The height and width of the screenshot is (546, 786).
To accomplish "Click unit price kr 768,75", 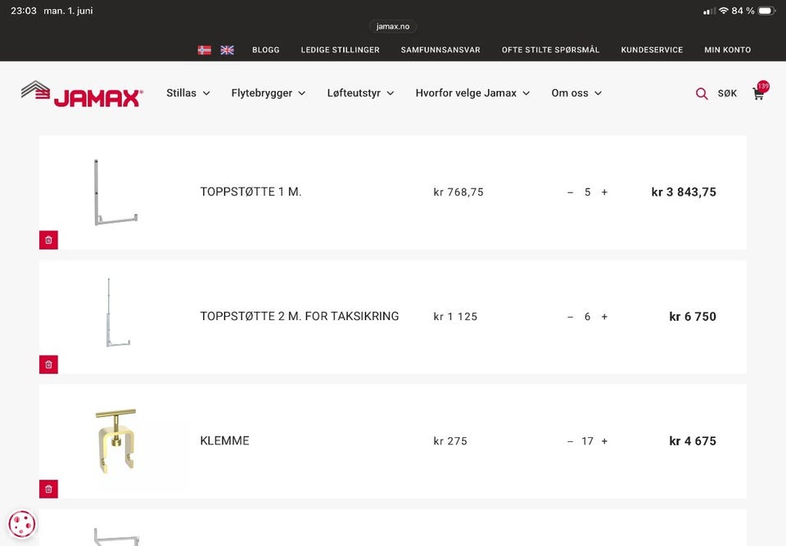I will [x=458, y=192].
